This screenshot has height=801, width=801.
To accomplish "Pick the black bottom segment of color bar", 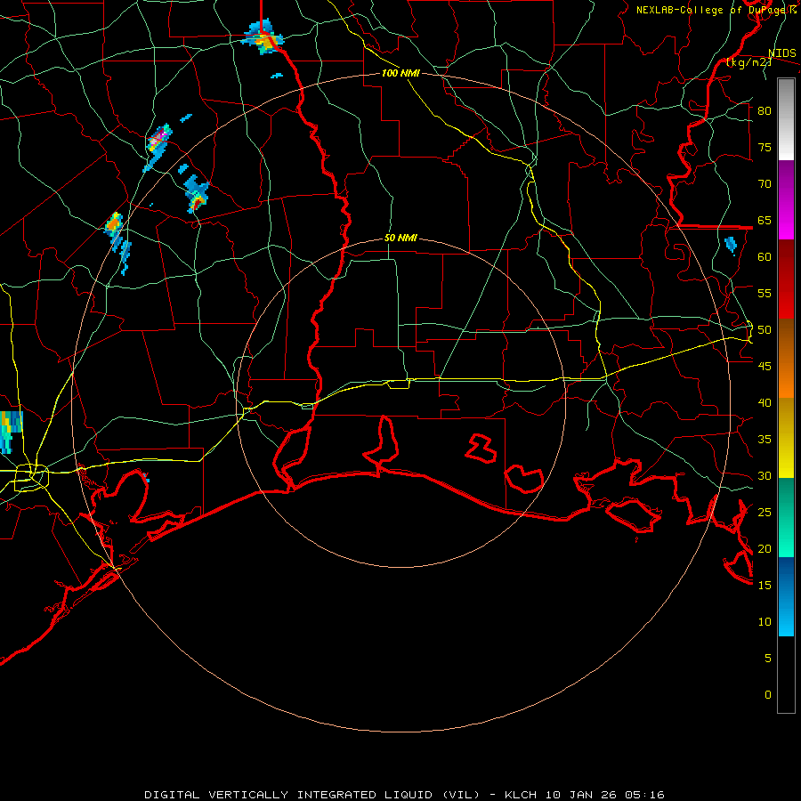I will pyautogui.click(x=786, y=675).
